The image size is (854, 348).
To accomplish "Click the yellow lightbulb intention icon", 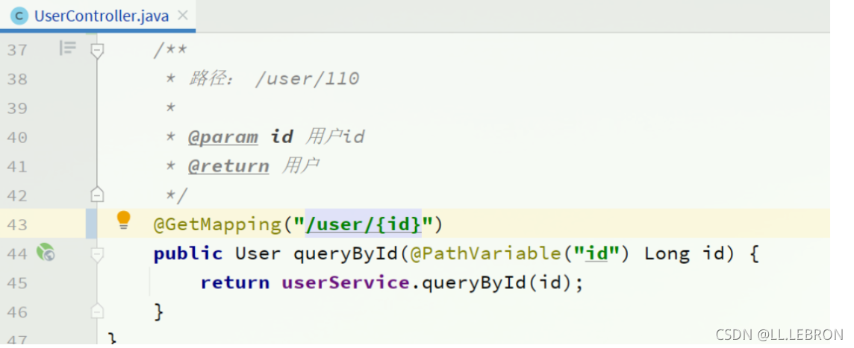I will click(124, 221).
